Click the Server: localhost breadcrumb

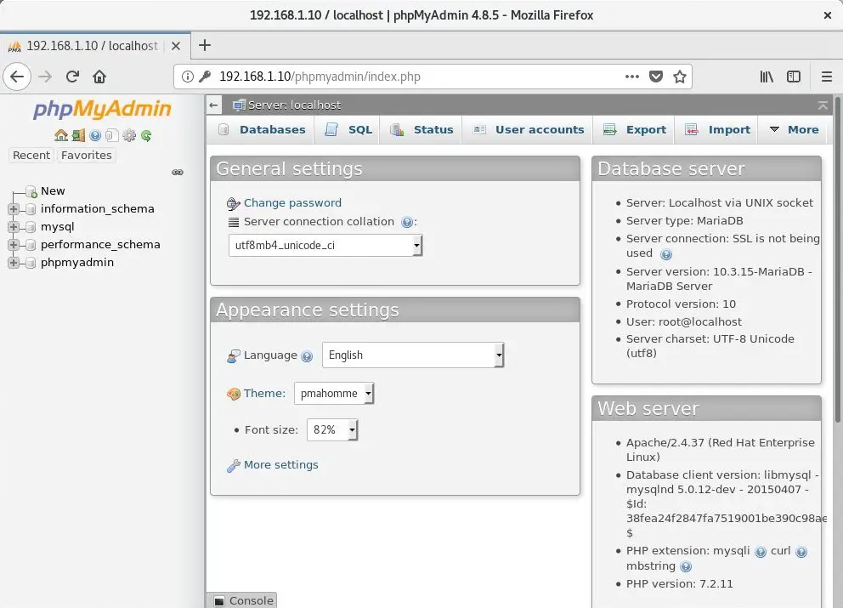(294, 105)
